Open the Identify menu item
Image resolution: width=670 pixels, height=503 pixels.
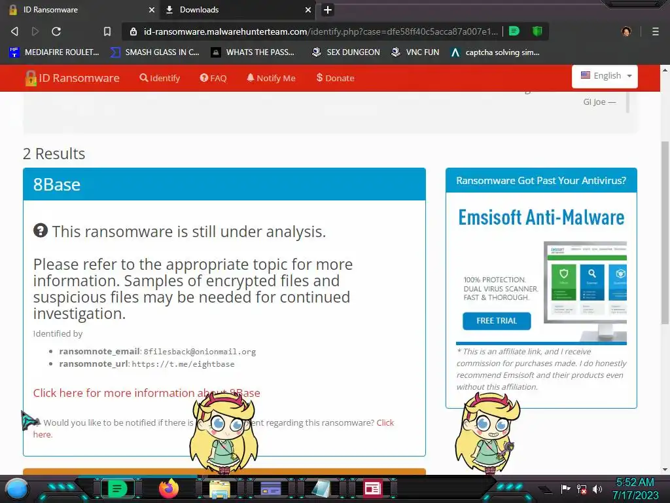[160, 78]
